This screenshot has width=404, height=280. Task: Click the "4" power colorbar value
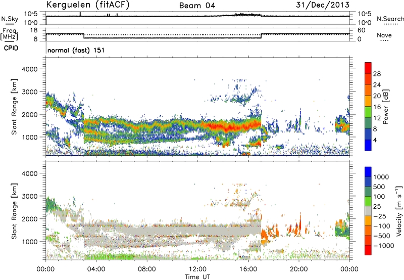point(375,140)
